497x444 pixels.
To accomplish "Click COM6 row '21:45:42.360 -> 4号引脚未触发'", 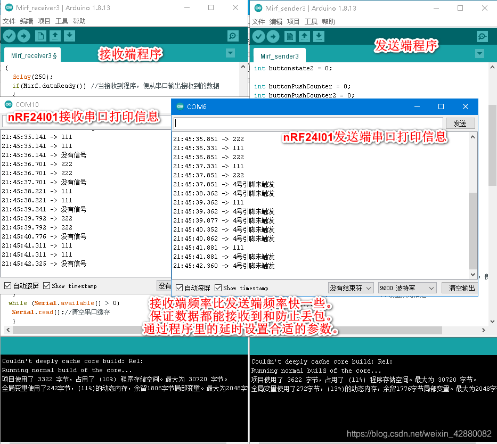I will click(224, 265).
